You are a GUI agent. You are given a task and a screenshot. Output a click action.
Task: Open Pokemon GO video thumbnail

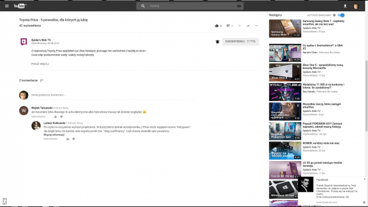tap(285, 131)
